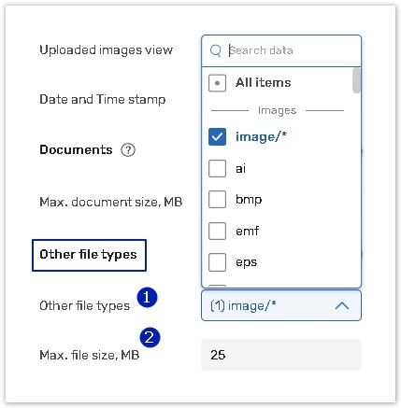Click the Max. file size field showing 25
The width and height of the screenshot is (401, 408).
pyautogui.click(x=281, y=355)
